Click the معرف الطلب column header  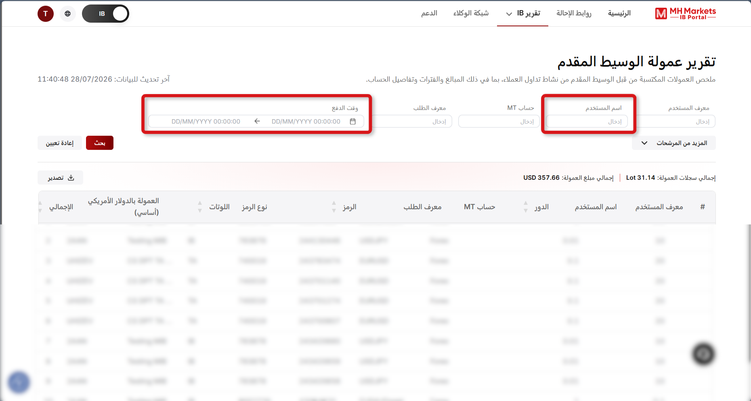(x=422, y=207)
